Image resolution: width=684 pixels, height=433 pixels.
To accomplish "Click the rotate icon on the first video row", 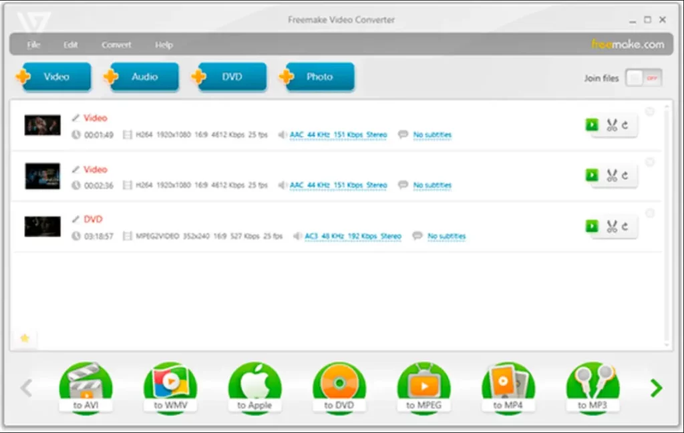I will [623, 125].
